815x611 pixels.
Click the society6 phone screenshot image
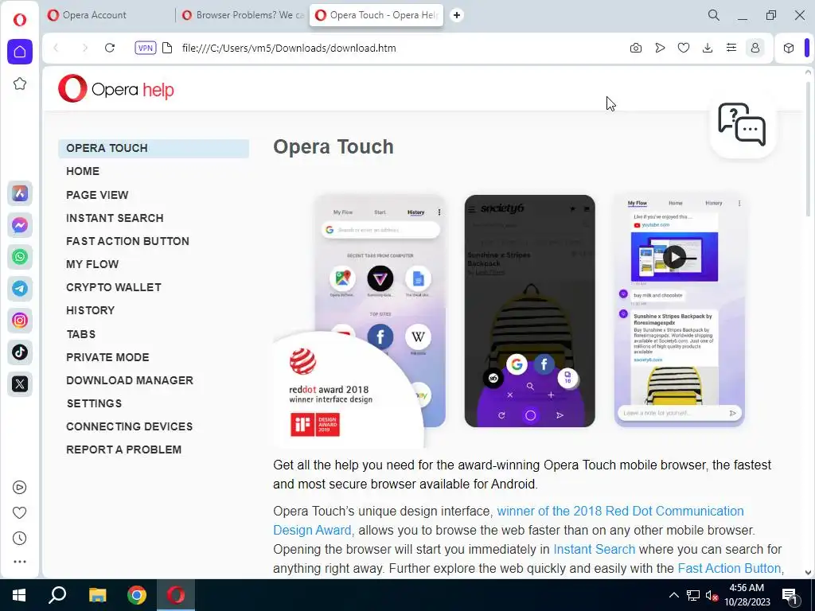(x=529, y=311)
